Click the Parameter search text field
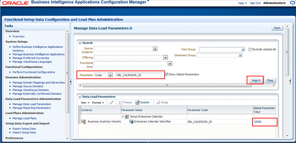The height and width of the screenshot is (143, 296). [139, 75]
